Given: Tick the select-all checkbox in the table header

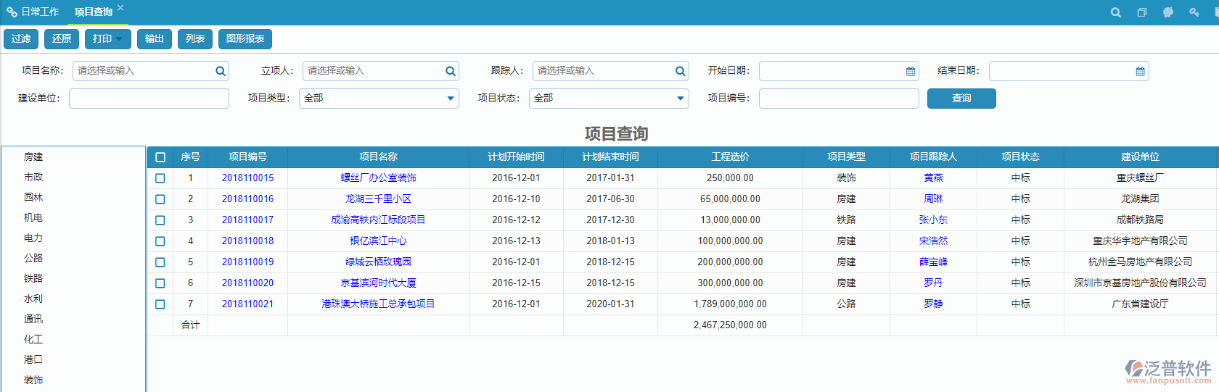Looking at the screenshot, I should pyautogui.click(x=160, y=157).
